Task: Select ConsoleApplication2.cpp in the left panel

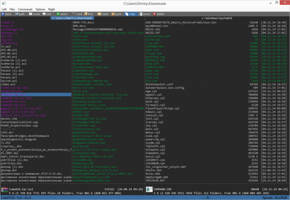Action: point(19,122)
